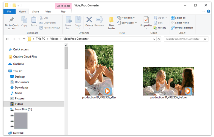
Task: Select production ID_4982356_after video thumbnail
Action: click(99, 70)
